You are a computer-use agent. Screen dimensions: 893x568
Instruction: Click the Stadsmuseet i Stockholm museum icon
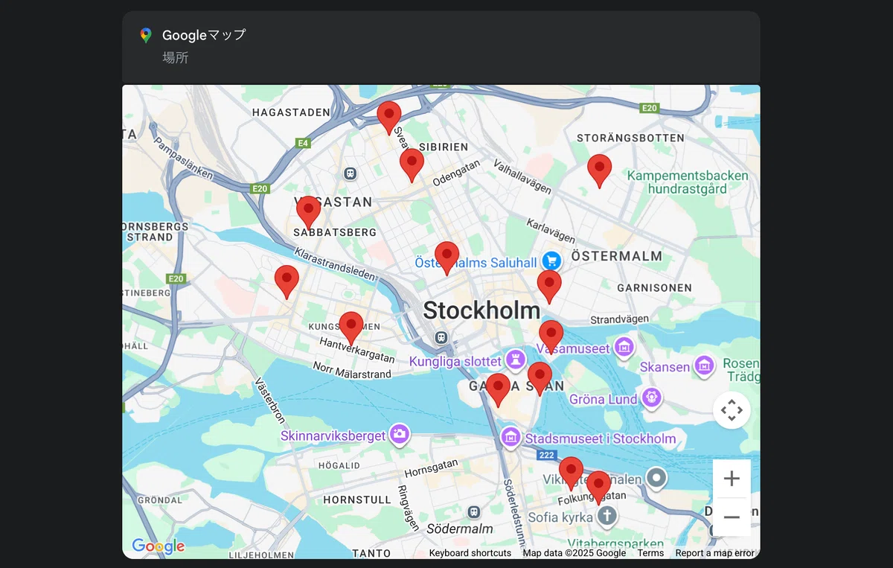pos(510,438)
